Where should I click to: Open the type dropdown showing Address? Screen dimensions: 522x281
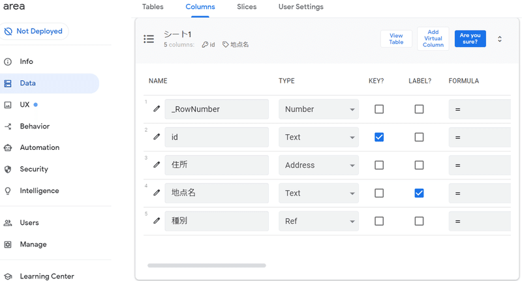pyautogui.click(x=318, y=165)
